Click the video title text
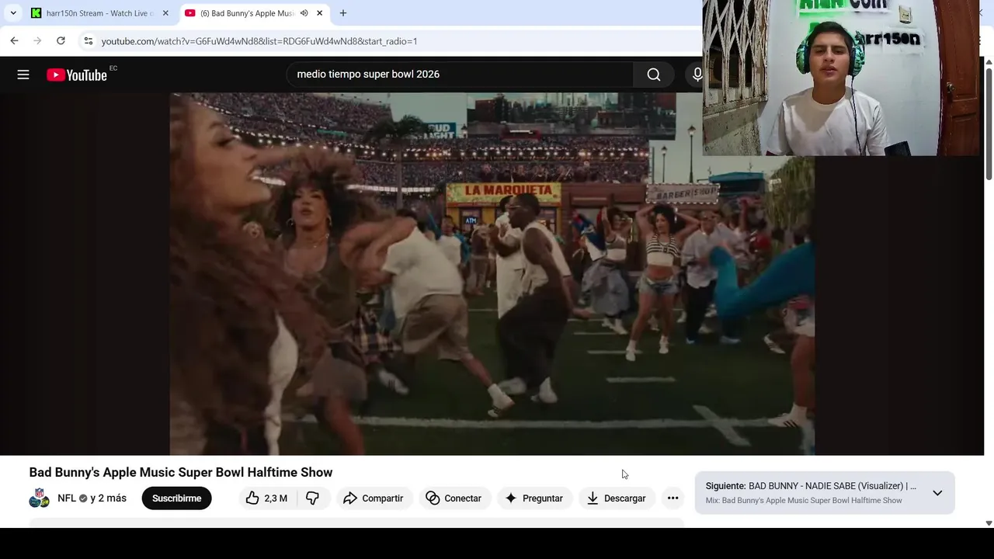Viewport: 994px width, 559px height. (181, 472)
